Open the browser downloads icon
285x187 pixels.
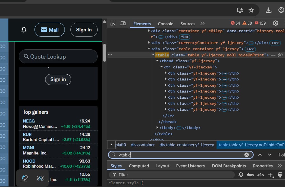(268, 10)
